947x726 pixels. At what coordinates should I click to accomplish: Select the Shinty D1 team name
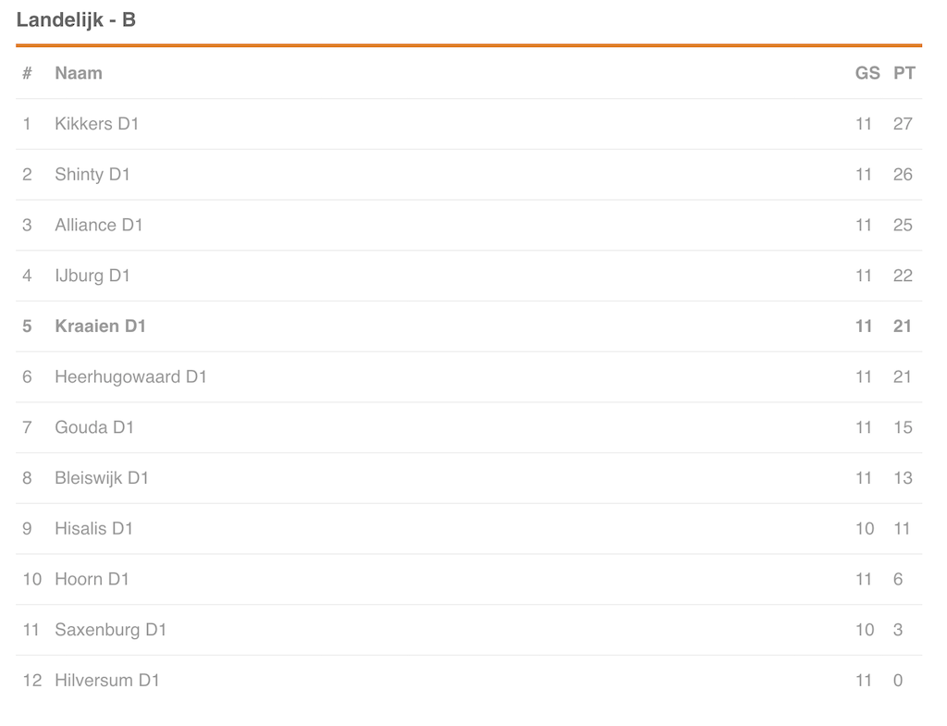click(92, 175)
